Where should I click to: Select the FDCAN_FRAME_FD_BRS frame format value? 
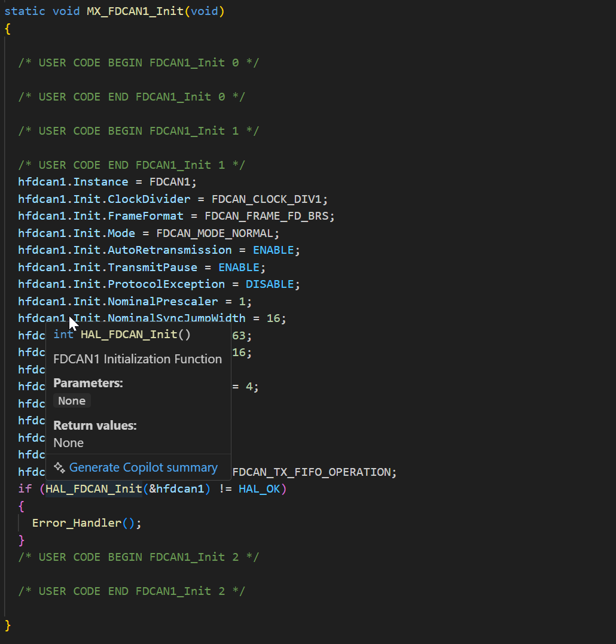pos(269,215)
